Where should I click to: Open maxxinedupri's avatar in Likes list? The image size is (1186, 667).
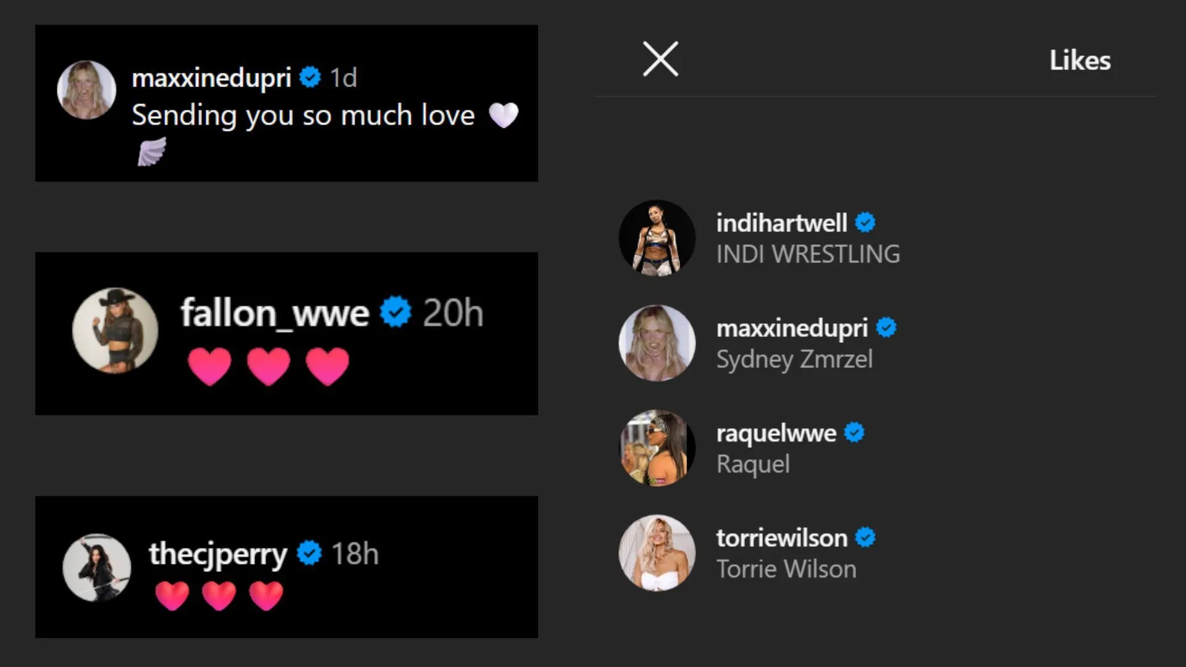coord(657,343)
